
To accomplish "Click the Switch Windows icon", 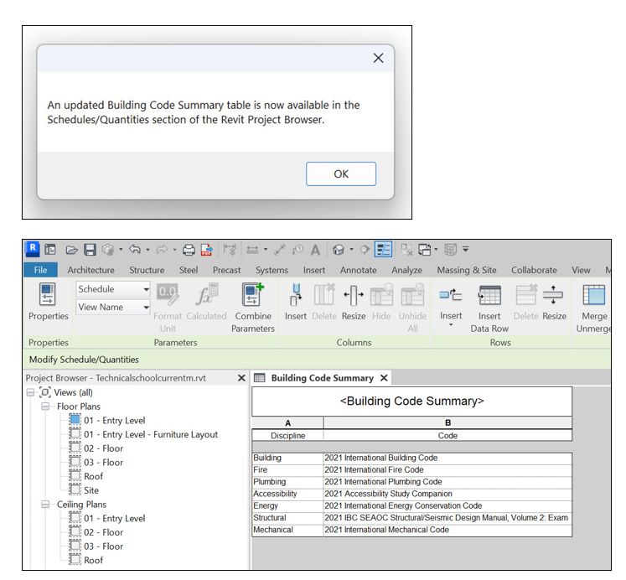I will [x=424, y=250].
